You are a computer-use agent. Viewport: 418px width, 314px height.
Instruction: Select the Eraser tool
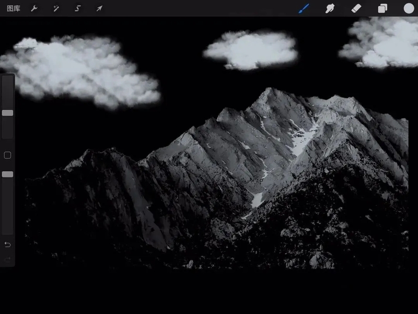point(356,8)
